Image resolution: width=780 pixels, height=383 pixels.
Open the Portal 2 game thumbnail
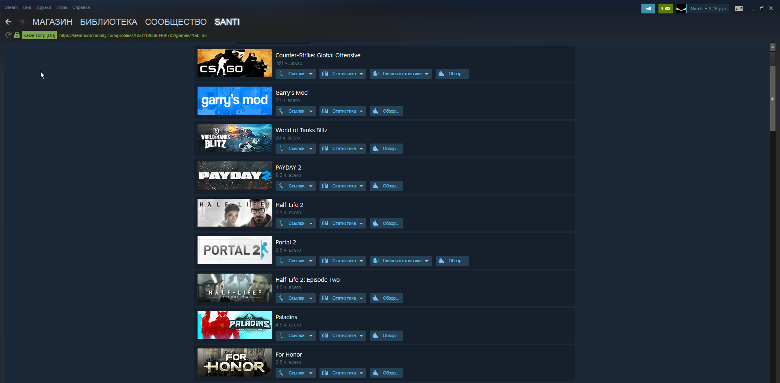coord(235,250)
